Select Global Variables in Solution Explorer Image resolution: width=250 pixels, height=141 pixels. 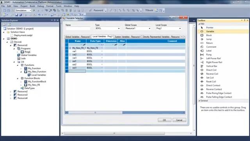[x=29, y=55]
